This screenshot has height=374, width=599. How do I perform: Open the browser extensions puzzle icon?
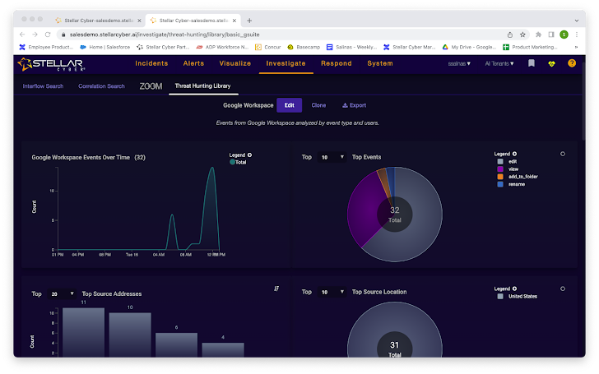click(x=538, y=35)
